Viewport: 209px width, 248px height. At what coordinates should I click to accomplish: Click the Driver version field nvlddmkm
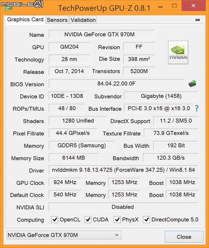(124, 170)
